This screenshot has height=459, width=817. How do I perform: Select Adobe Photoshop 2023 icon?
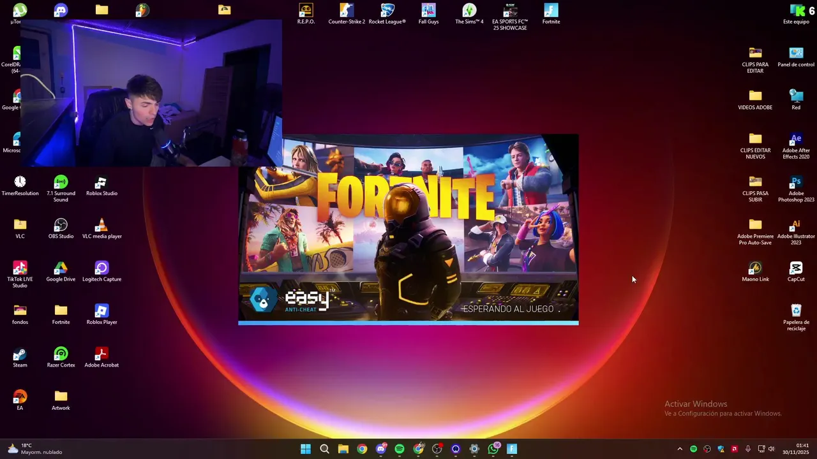click(796, 188)
